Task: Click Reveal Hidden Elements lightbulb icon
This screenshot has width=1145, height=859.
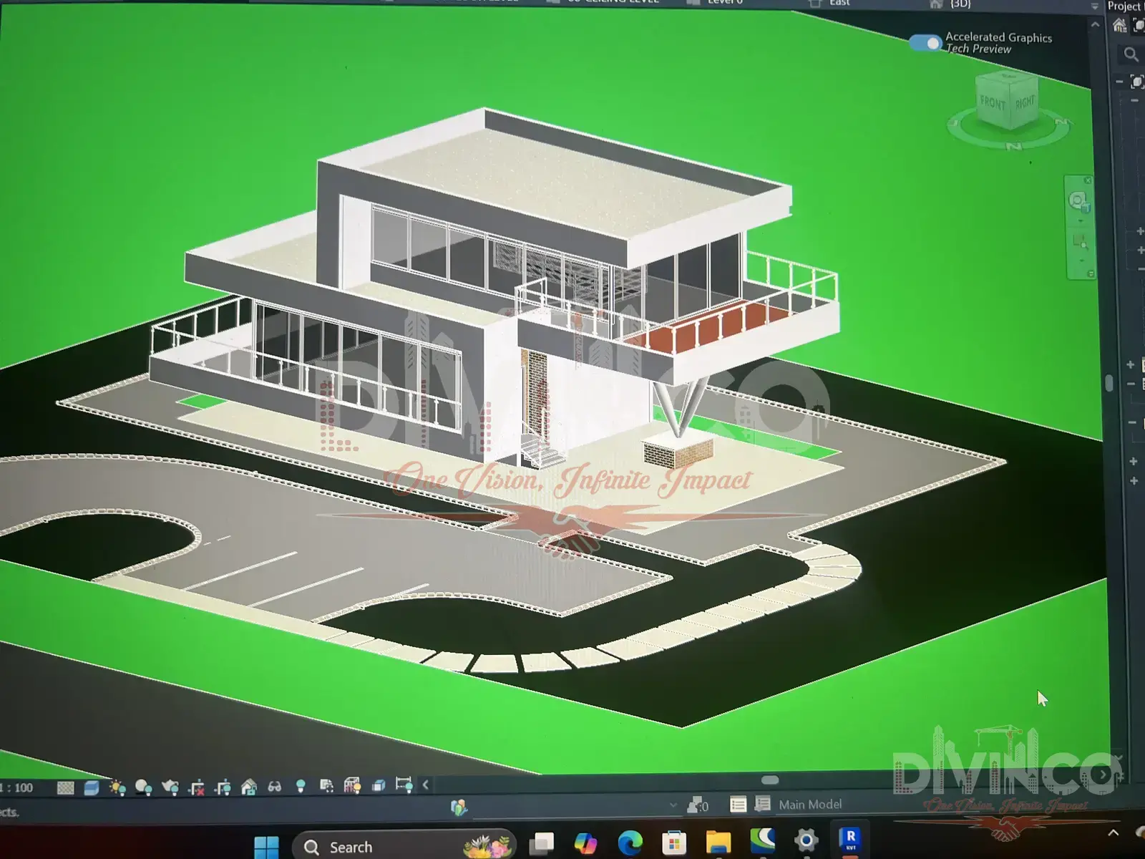Action: (301, 786)
